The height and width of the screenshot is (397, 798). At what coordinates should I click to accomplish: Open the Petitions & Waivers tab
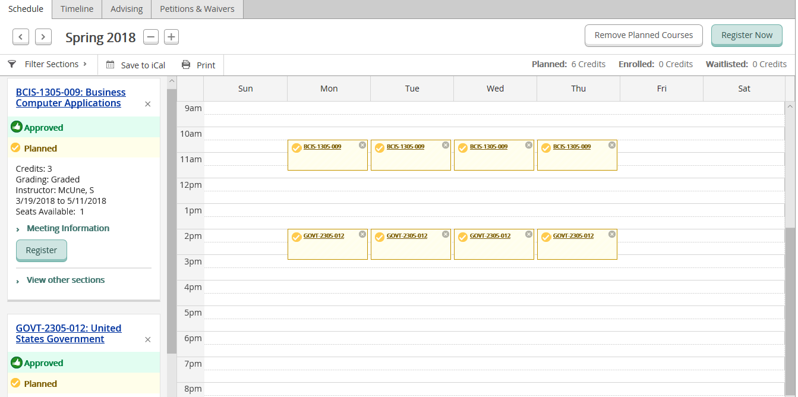pyautogui.click(x=197, y=9)
